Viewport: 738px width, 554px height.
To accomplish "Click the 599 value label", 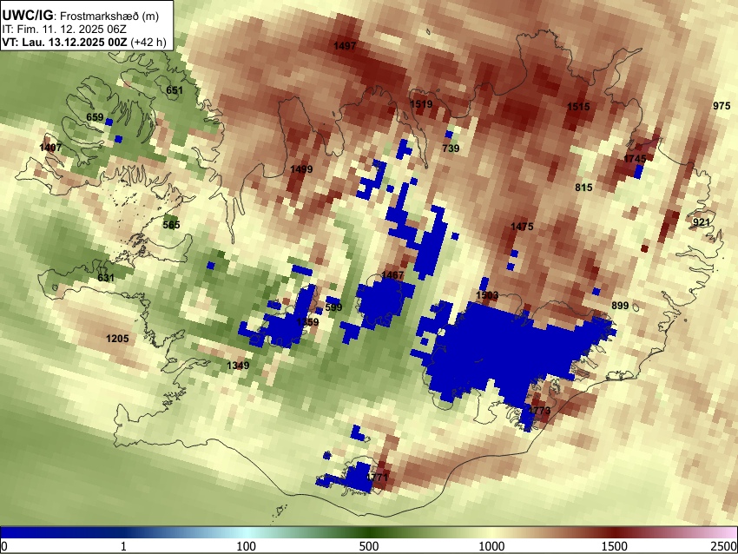I will click(x=333, y=308).
